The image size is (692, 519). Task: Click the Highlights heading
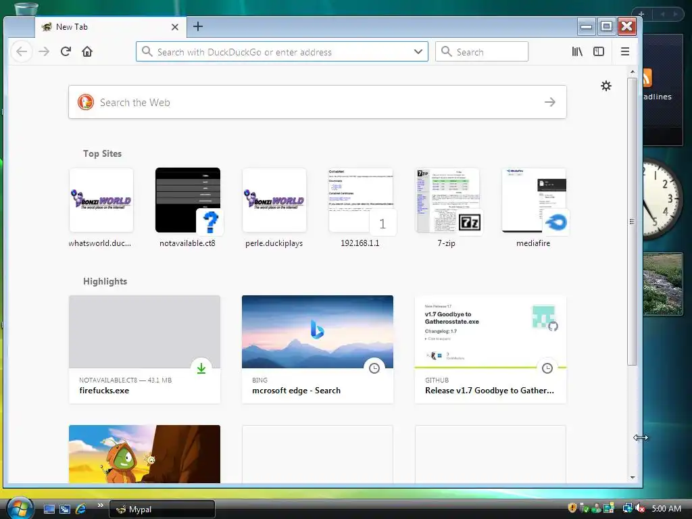click(105, 281)
